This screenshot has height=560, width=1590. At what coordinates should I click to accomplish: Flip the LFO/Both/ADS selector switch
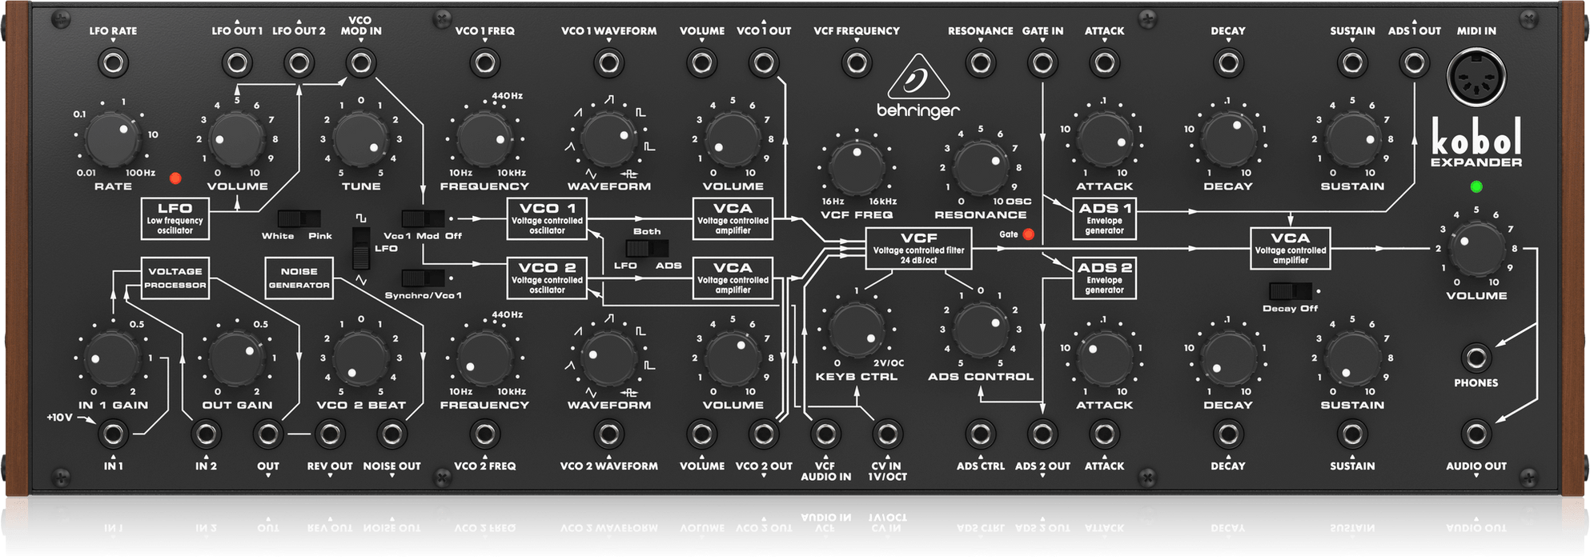tap(647, 248)
